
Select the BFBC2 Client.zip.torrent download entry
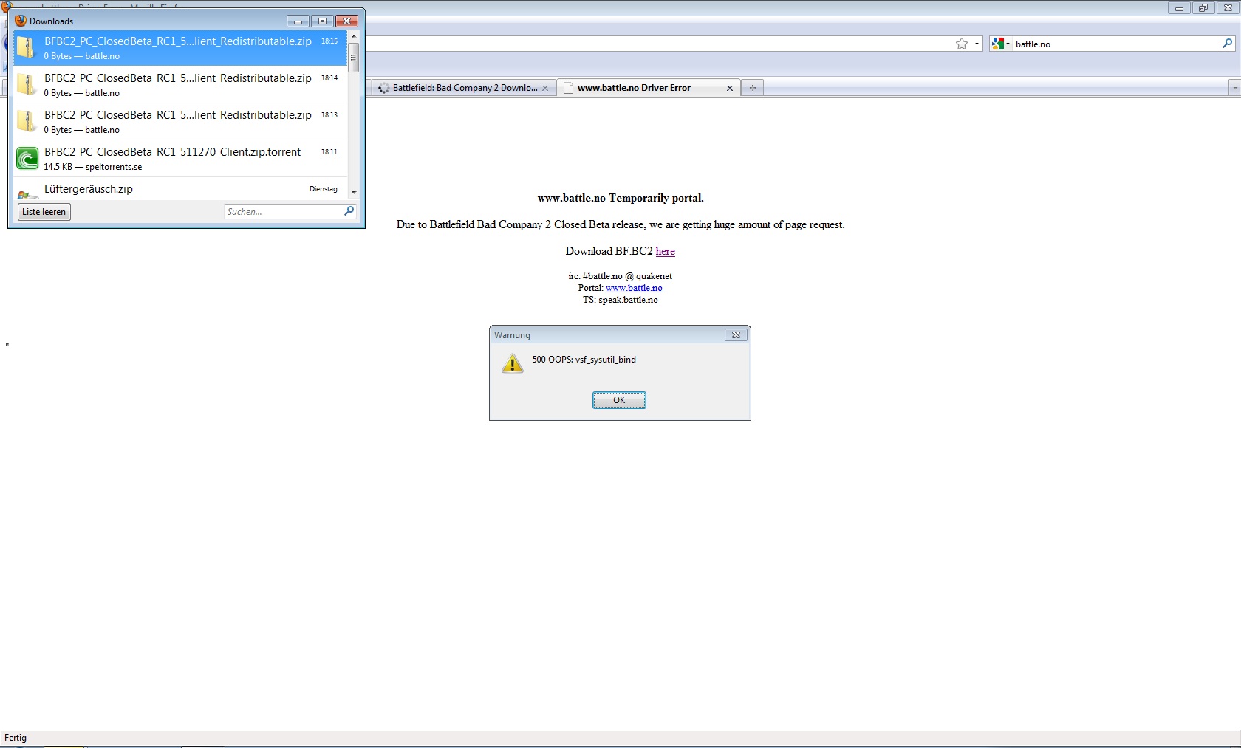tap(180, 159)
